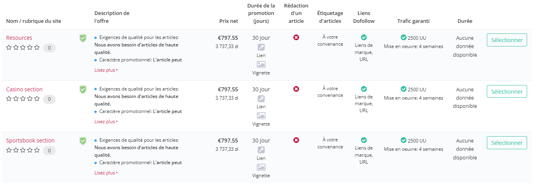Open the Sportsbook section link

coord(30,141)
